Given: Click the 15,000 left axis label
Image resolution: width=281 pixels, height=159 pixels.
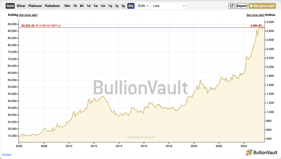Looking at the screenshot, I should [x=12, y=136].
